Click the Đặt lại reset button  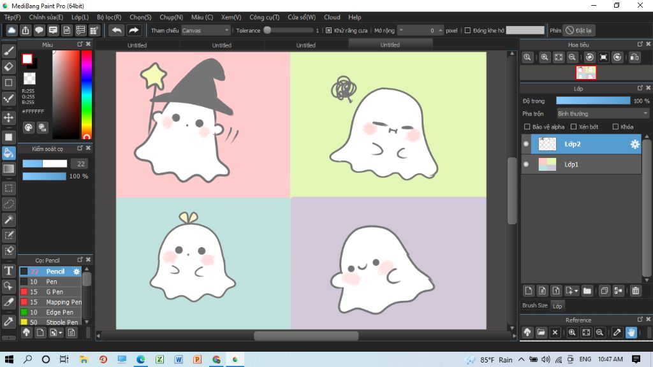coord(579,30)
